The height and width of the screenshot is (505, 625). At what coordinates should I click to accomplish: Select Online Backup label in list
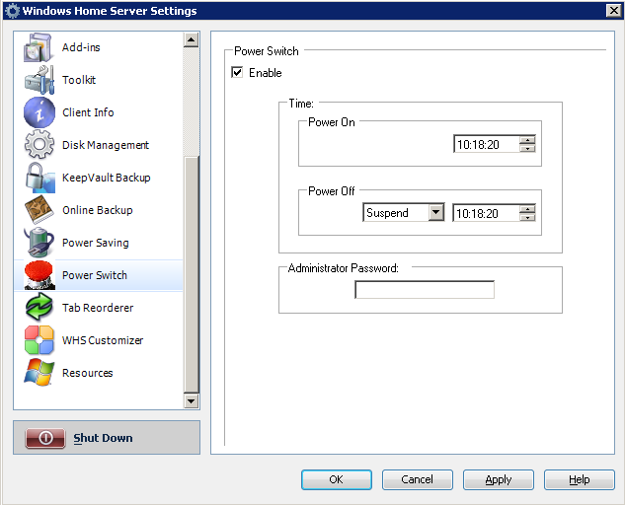pyautogui.click(x=98, y=210)
